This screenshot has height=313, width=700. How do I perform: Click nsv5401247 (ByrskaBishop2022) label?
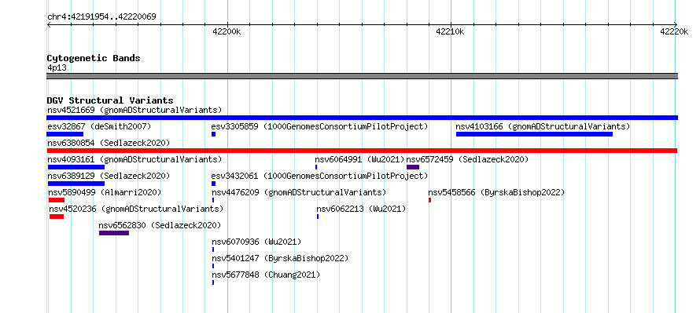point(280,258)
